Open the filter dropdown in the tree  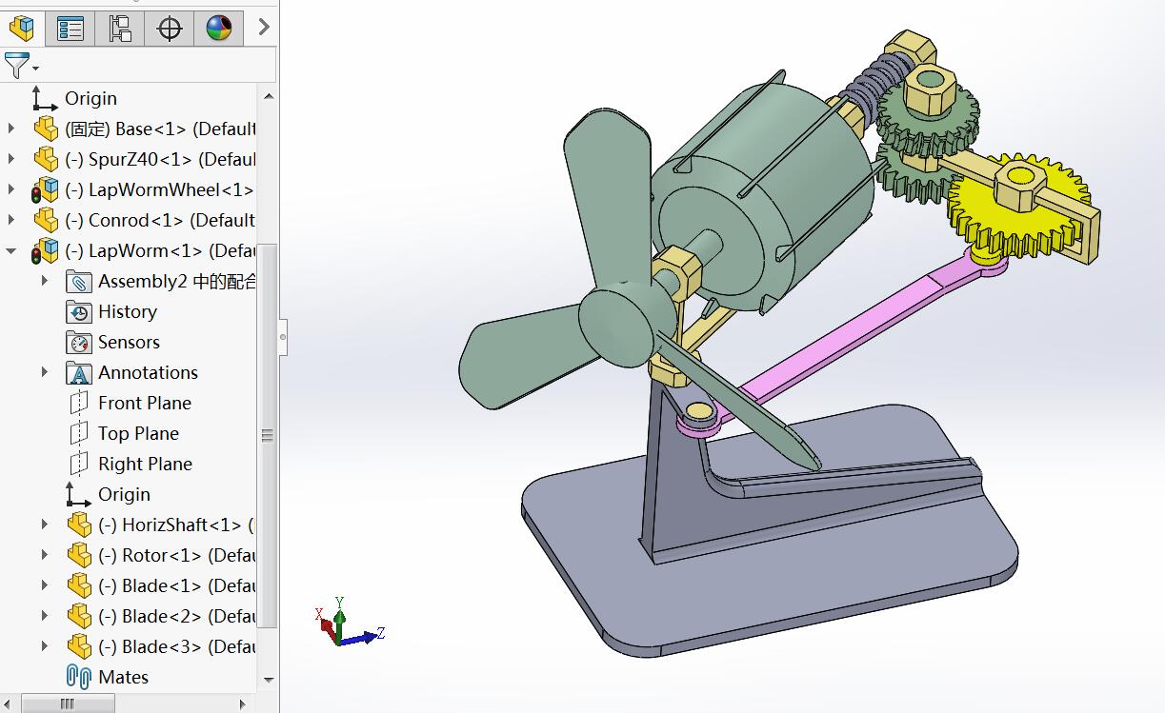coord(21,66)
